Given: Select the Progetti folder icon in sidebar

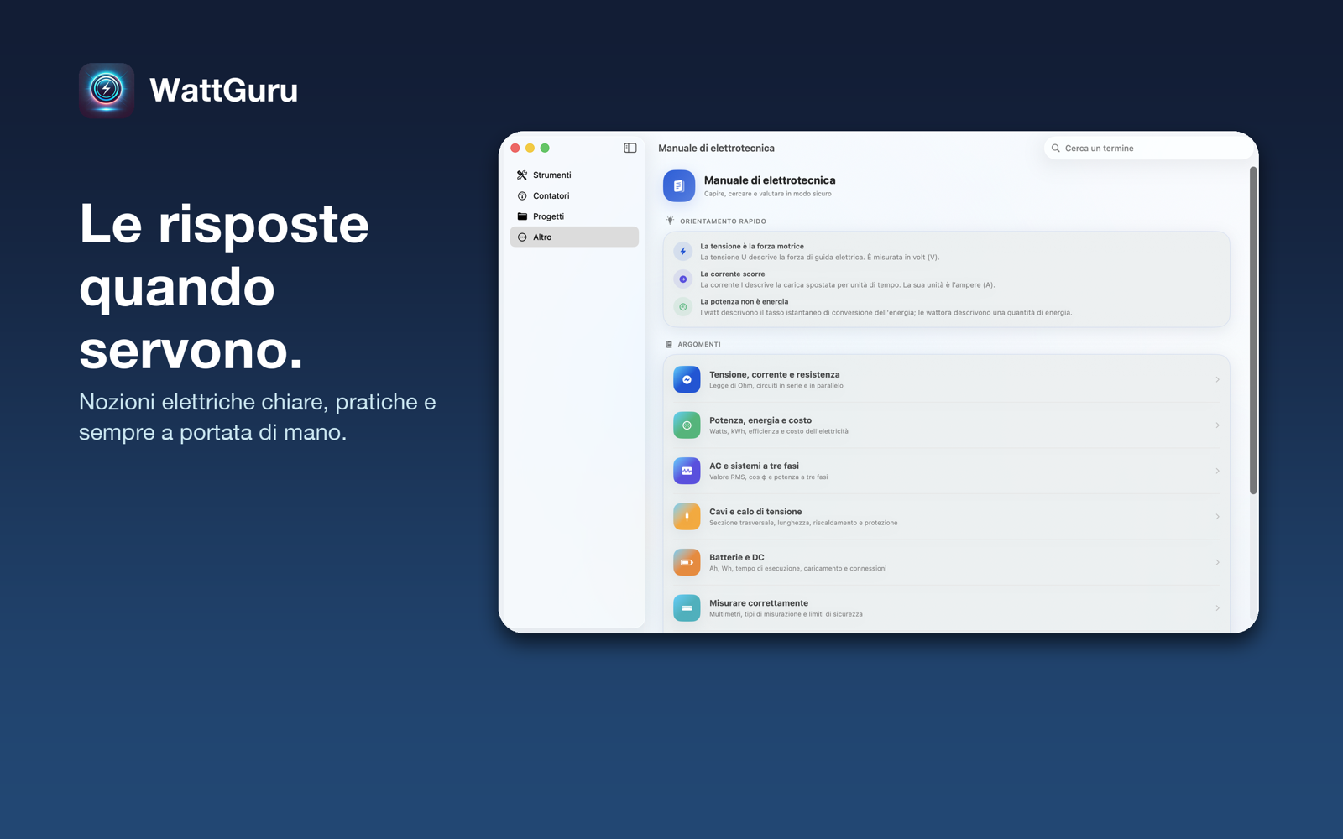Looking at the screenshot, I should click(x=522, y=216).
